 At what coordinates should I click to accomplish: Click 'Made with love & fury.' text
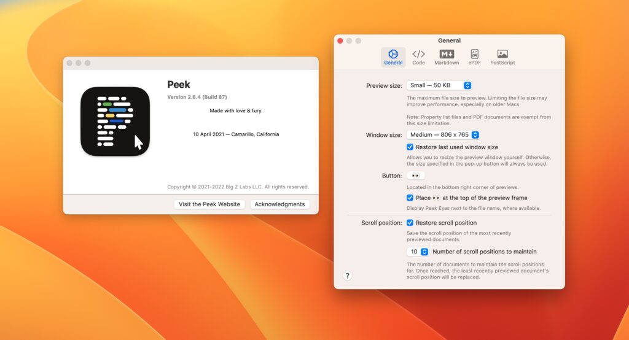click(236, 110)
